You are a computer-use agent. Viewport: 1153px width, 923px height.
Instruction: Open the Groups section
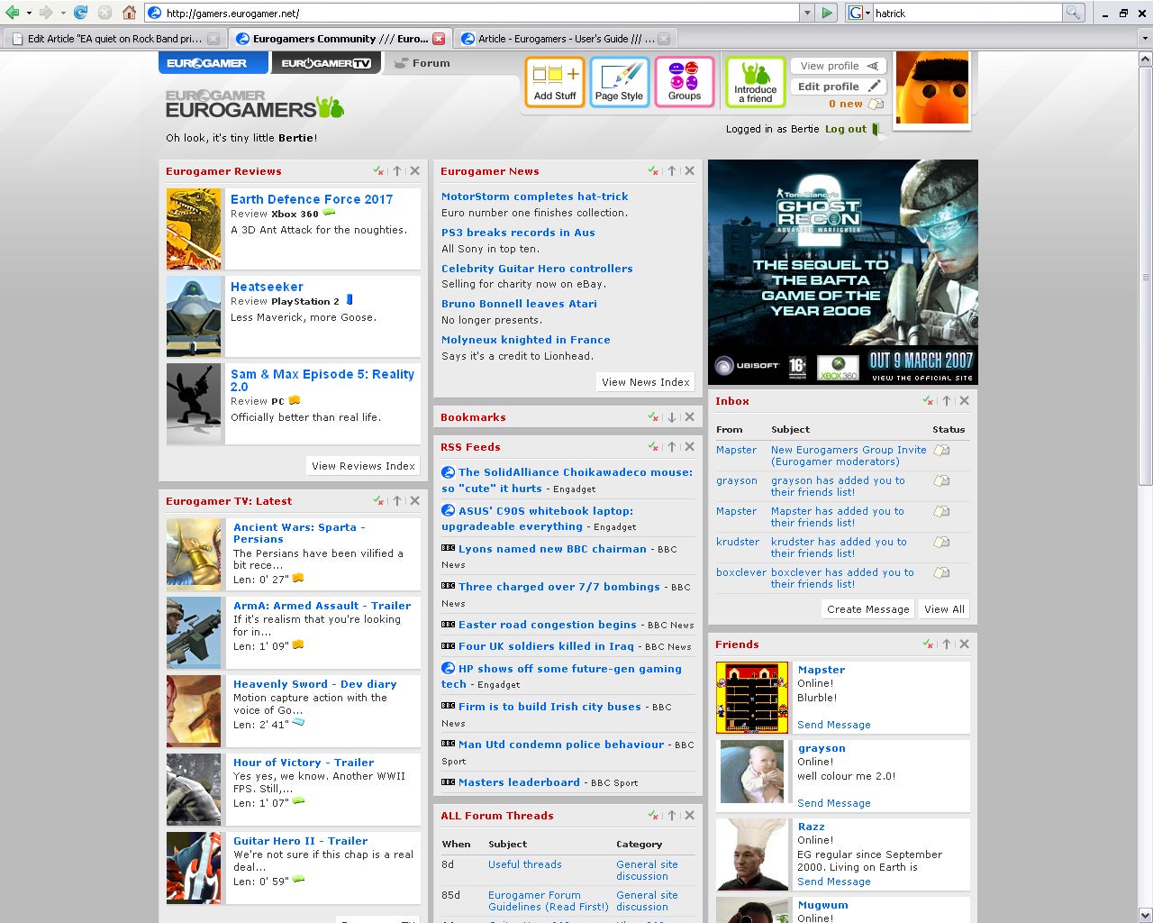coord(685,82)
